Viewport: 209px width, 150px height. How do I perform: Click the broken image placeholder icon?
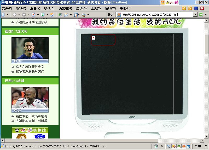(94, 38)
